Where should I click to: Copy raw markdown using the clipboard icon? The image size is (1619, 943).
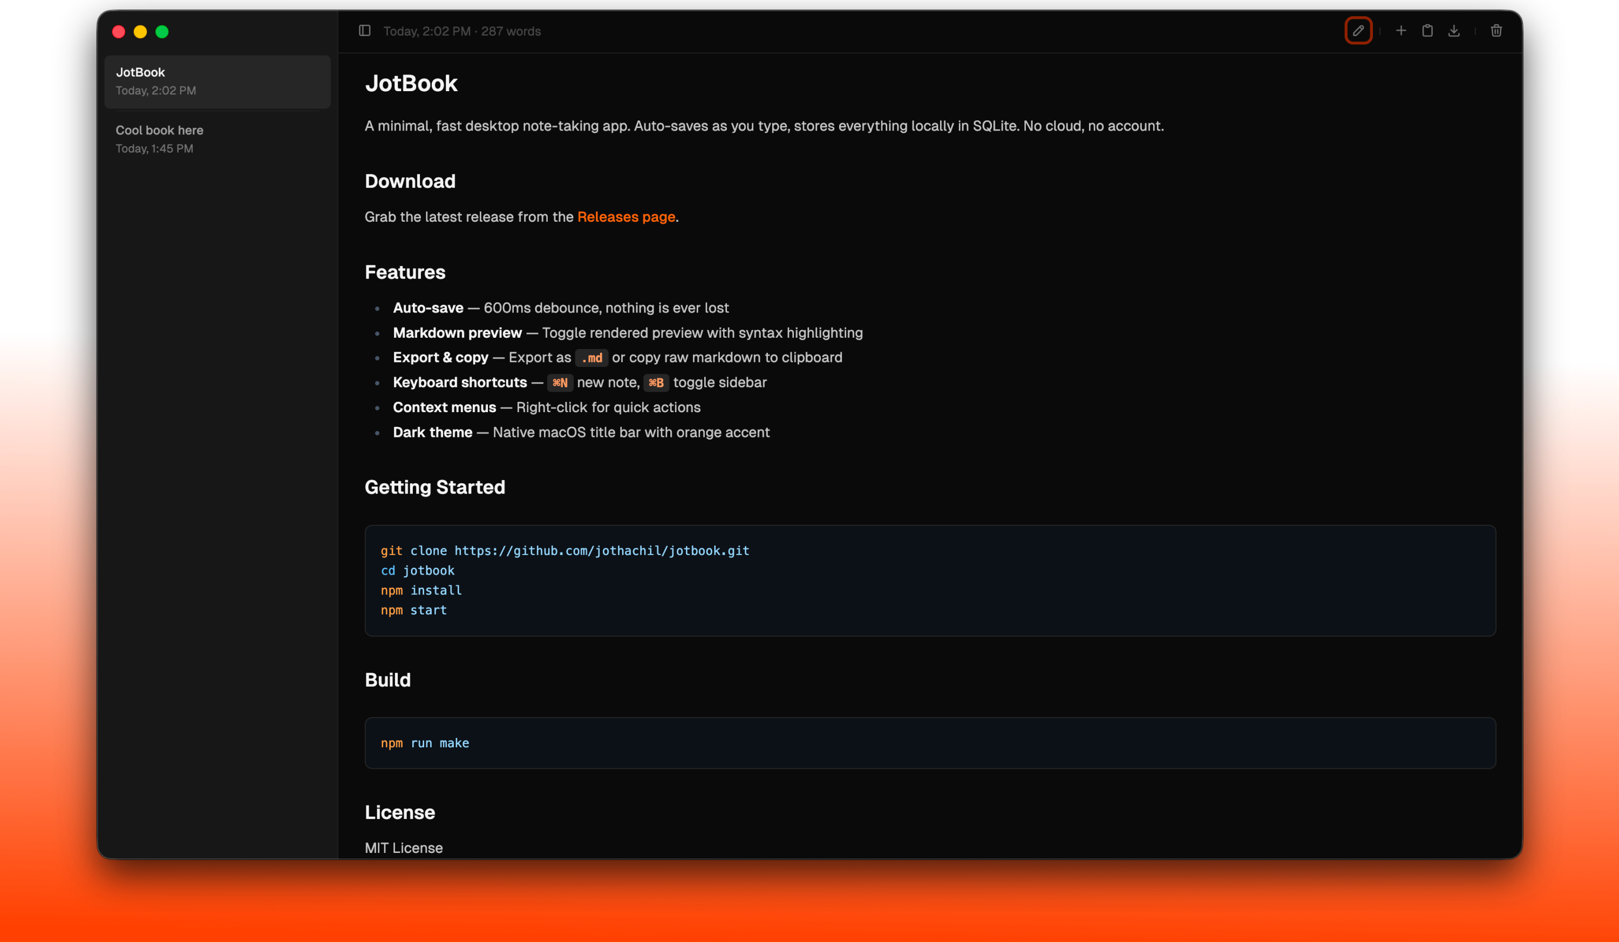click(1427, 30)
